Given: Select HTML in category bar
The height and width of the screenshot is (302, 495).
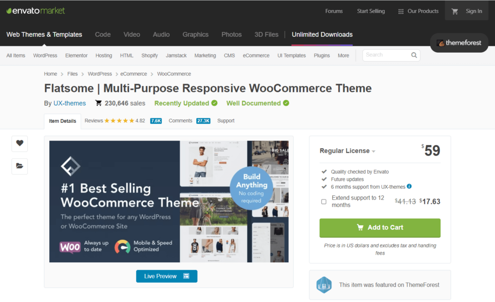Looking at the screenshot, I should (127, 56).
